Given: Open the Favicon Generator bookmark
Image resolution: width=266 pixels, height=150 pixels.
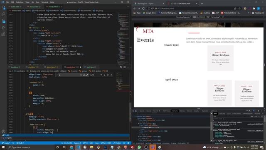Looking at the screenshot, I should click(x=189, y=13).
